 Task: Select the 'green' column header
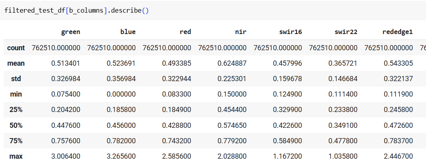(x=70, y=32)
